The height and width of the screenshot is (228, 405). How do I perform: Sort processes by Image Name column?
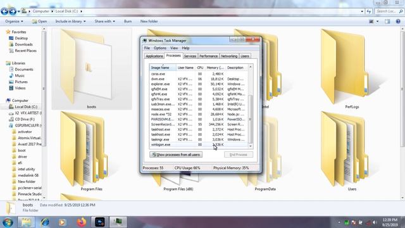(x=163, y=68)
